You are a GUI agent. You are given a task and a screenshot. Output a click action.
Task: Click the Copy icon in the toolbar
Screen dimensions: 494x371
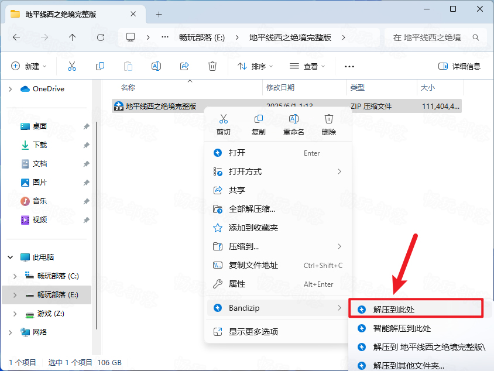(100, 66)
